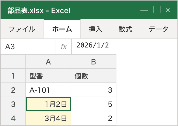The image size is (178, 126).
Task: Select cell B3 with value 5
Action: point(94,104)
